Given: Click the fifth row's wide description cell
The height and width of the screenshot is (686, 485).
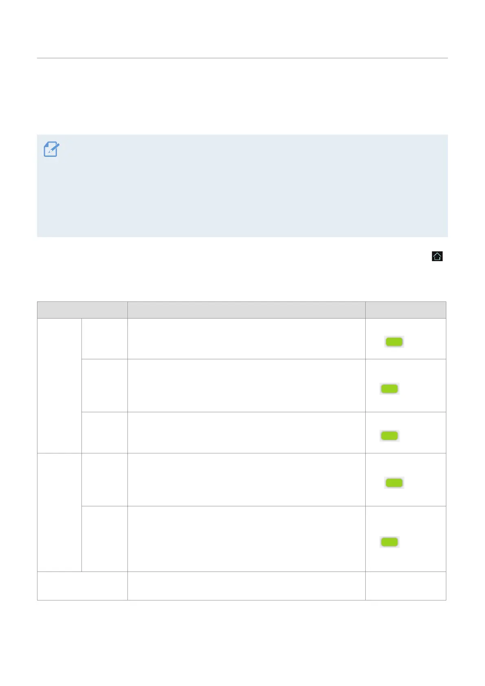Looking at the screenshot, I should point(246,539).
